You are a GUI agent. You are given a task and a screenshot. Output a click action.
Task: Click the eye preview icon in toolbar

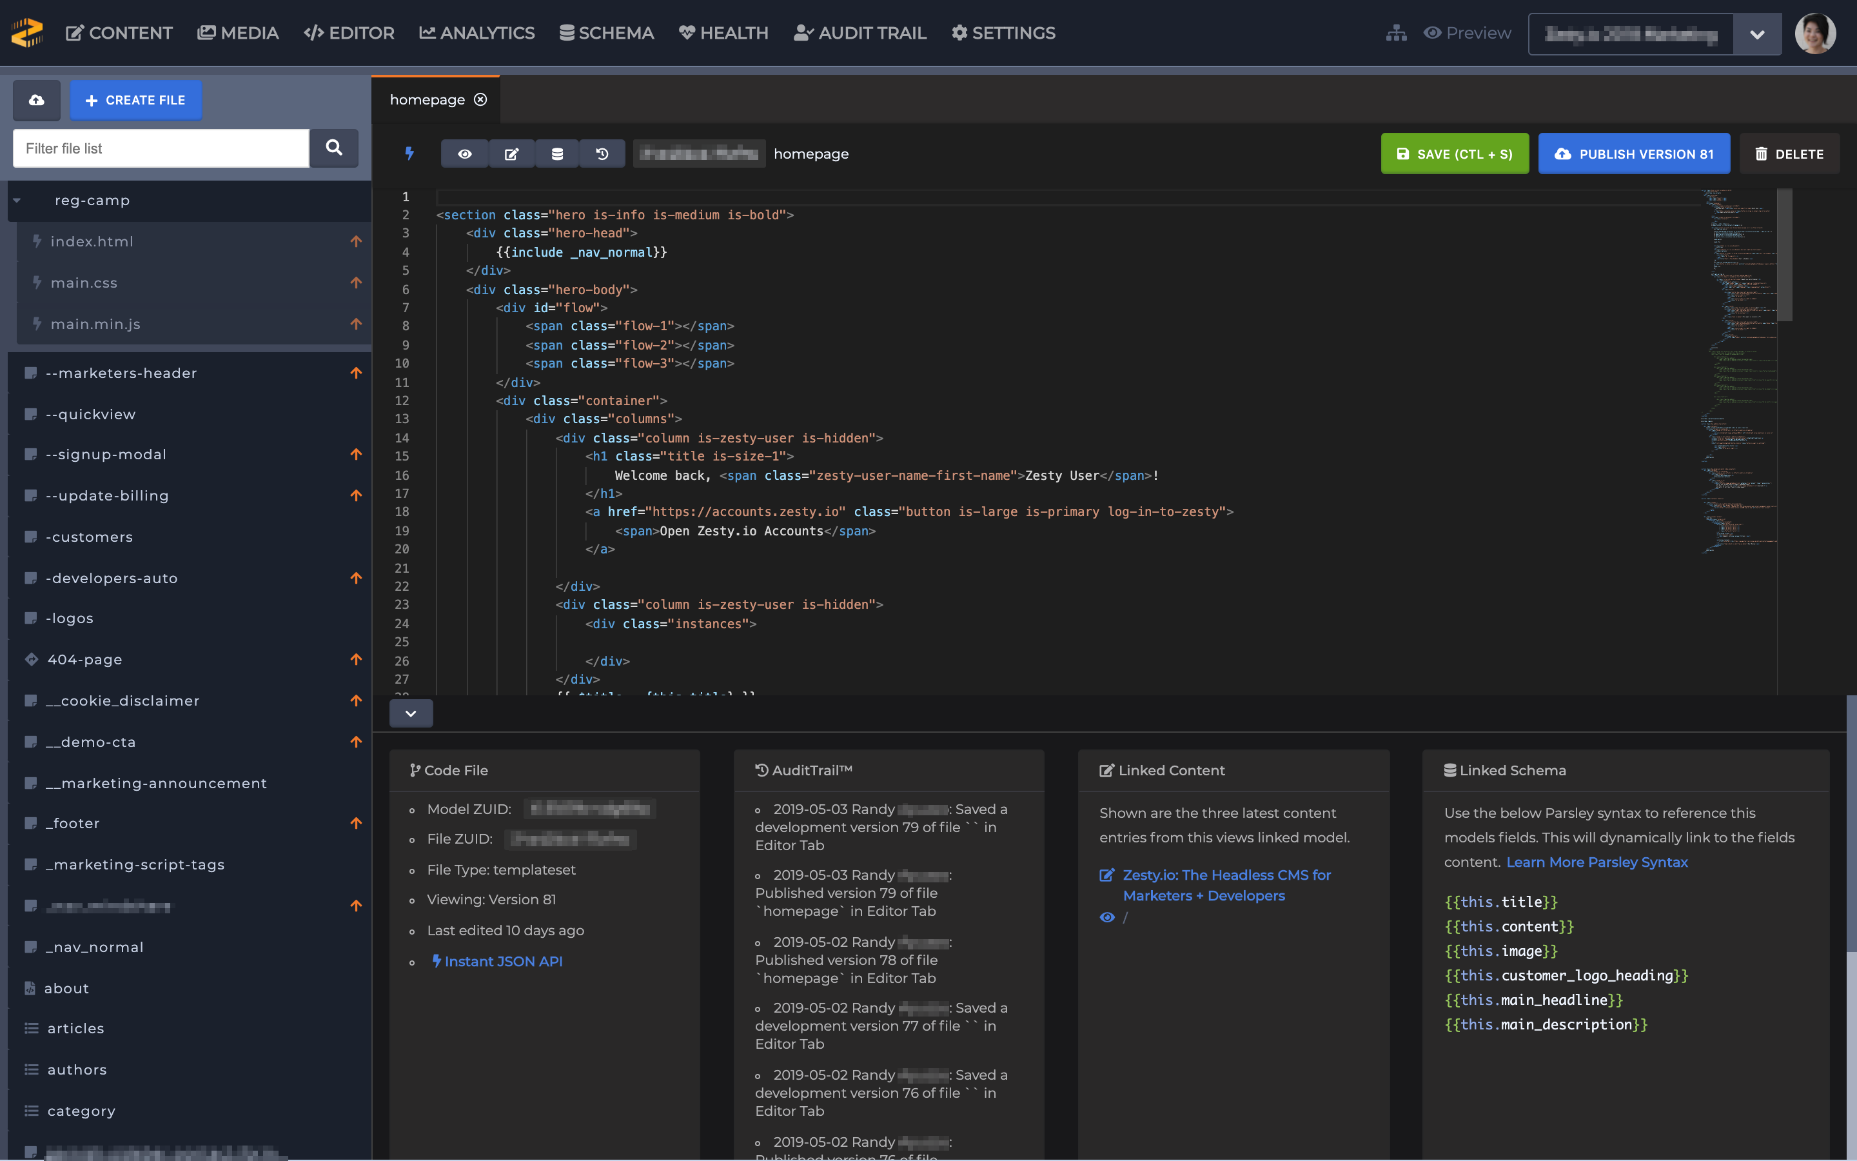click(466, 154)
